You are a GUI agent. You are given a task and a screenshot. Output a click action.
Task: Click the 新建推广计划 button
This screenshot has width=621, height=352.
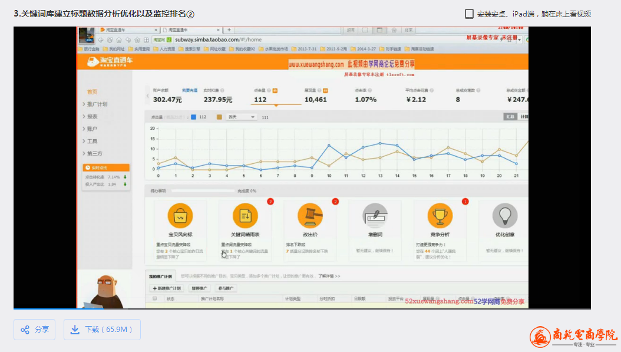(x=167, y=288)
